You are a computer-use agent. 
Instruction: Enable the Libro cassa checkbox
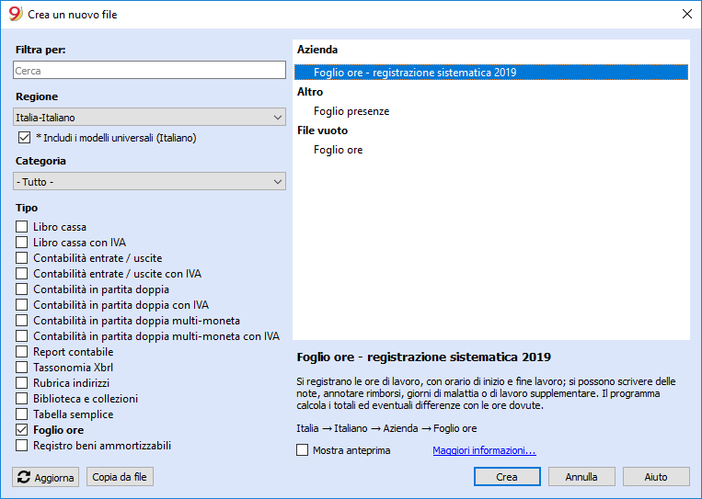tap(22, 227)
